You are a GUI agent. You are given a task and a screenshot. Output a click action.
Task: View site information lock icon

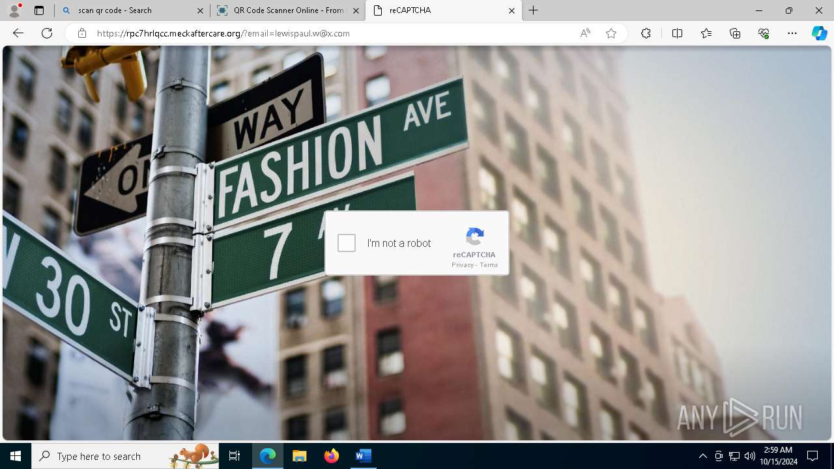(x=82, y=33)
